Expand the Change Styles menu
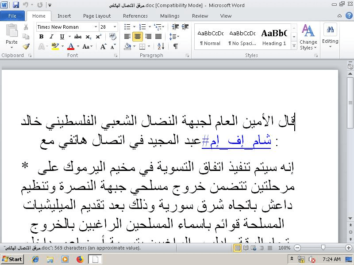This screenshot has height=265, width=354. (x=308, y=38)
